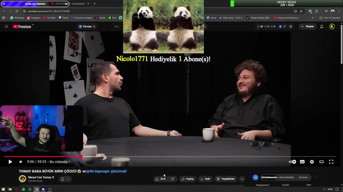The image size is (343, 192).
Task: Open the Twitch bookmark
Action: [64, 18]
